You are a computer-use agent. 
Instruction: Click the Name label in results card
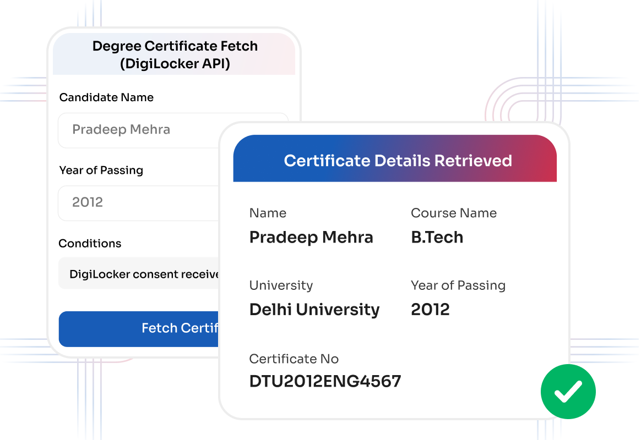pyautogui.click(x=268, y=213)
